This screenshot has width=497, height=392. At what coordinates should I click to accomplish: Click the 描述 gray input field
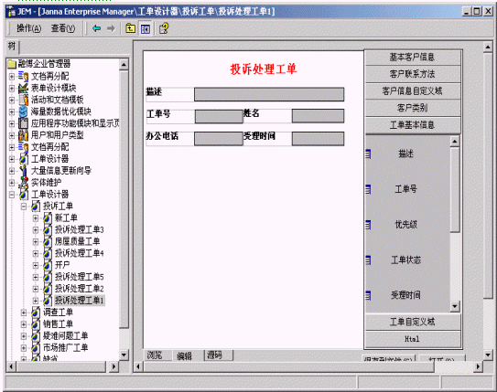click(269, 94)
